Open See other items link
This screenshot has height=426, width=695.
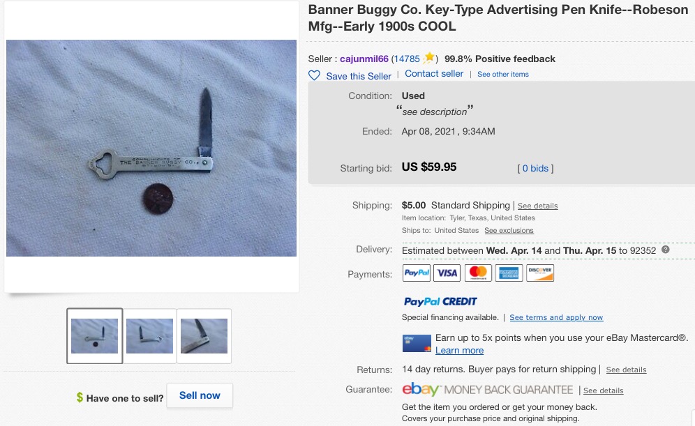[x=502, y=75]
